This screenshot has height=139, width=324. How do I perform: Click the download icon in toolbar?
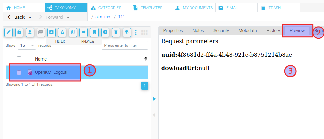(30, 33)
